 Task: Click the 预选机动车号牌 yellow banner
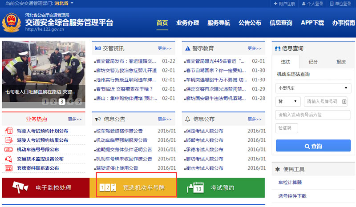(133, 187)
